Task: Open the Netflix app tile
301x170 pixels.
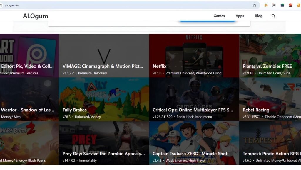Action: point(194,56)
